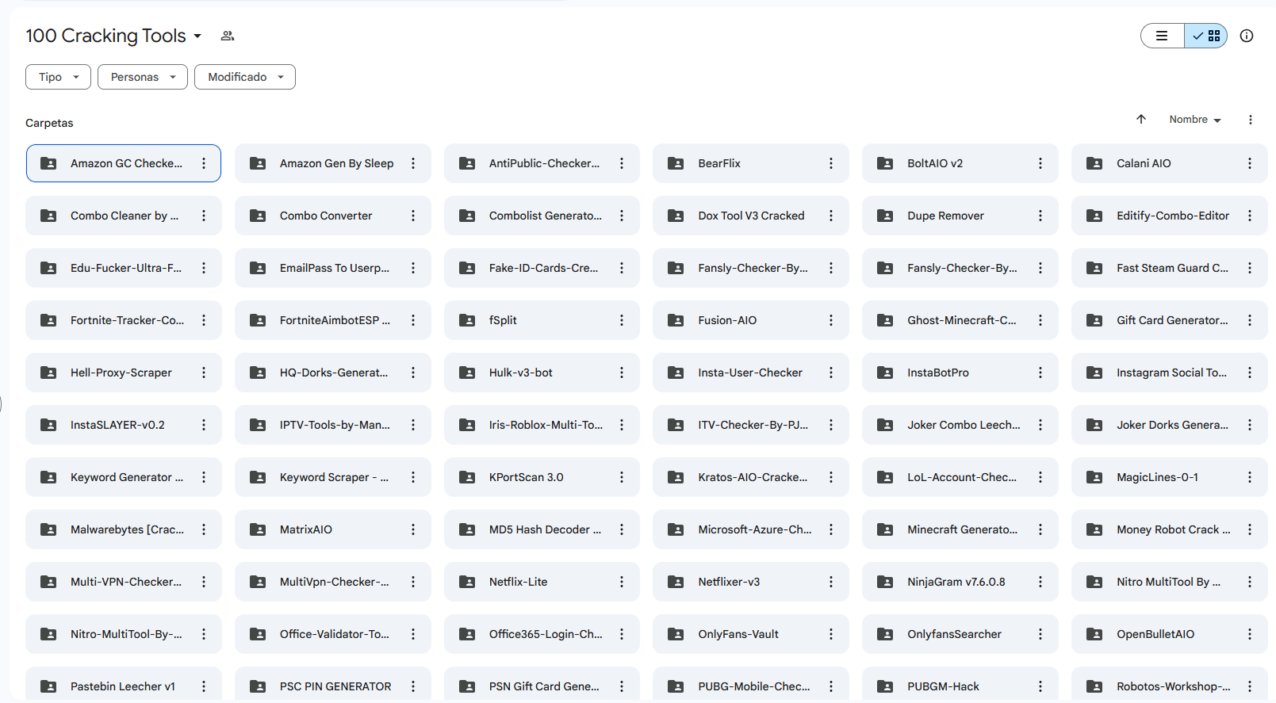1276x703 pixels.
Task: Select the PUBGM-Hack folder
Action: [960, 686]
